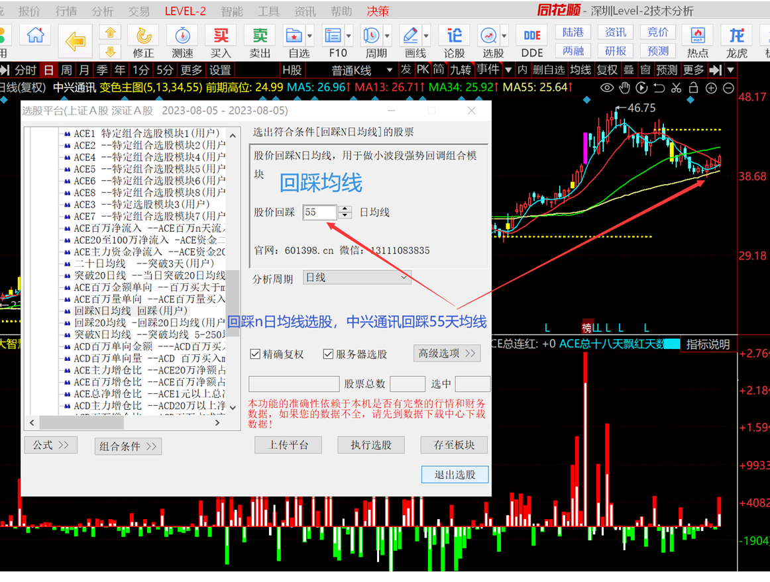The image size is (770, 582).
Task: Toggle the 服务器选股 checkbox
Action: [328, 354]
